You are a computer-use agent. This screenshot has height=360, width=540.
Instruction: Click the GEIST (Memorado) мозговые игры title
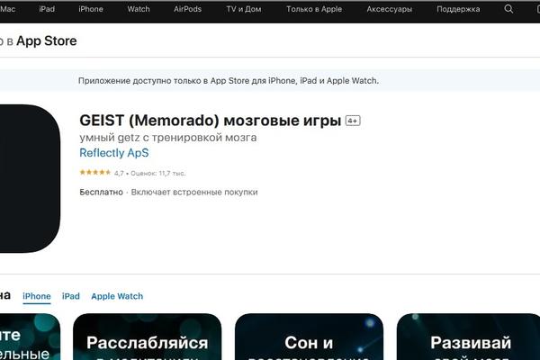point(210,121)
